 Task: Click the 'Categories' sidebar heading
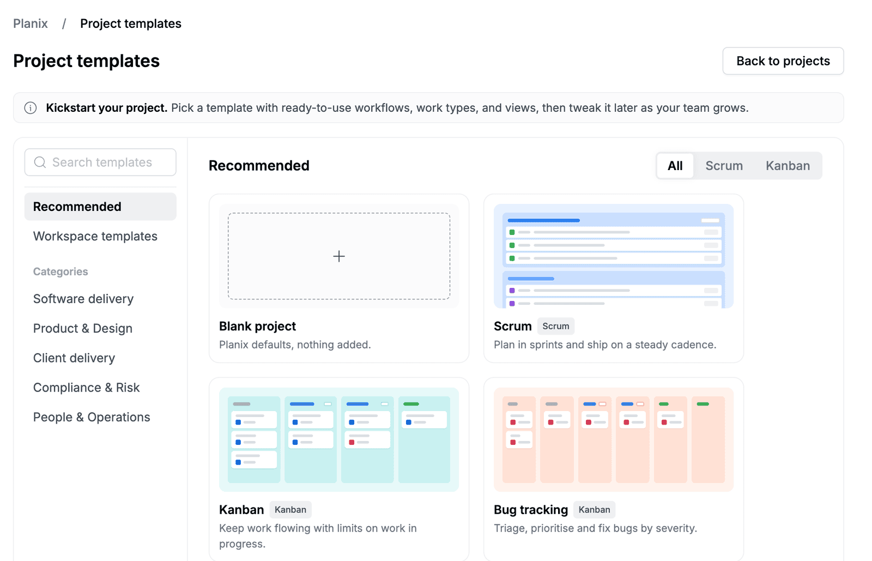tap(60, 272)
